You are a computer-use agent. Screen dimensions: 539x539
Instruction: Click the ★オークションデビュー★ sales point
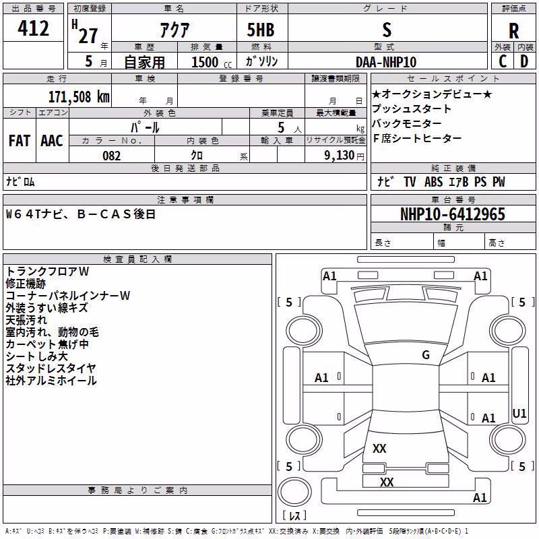pos(432,94)
